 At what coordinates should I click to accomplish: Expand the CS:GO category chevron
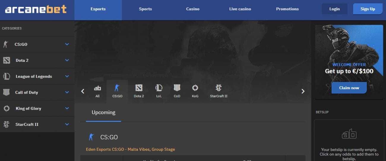(x=67, y=44)
